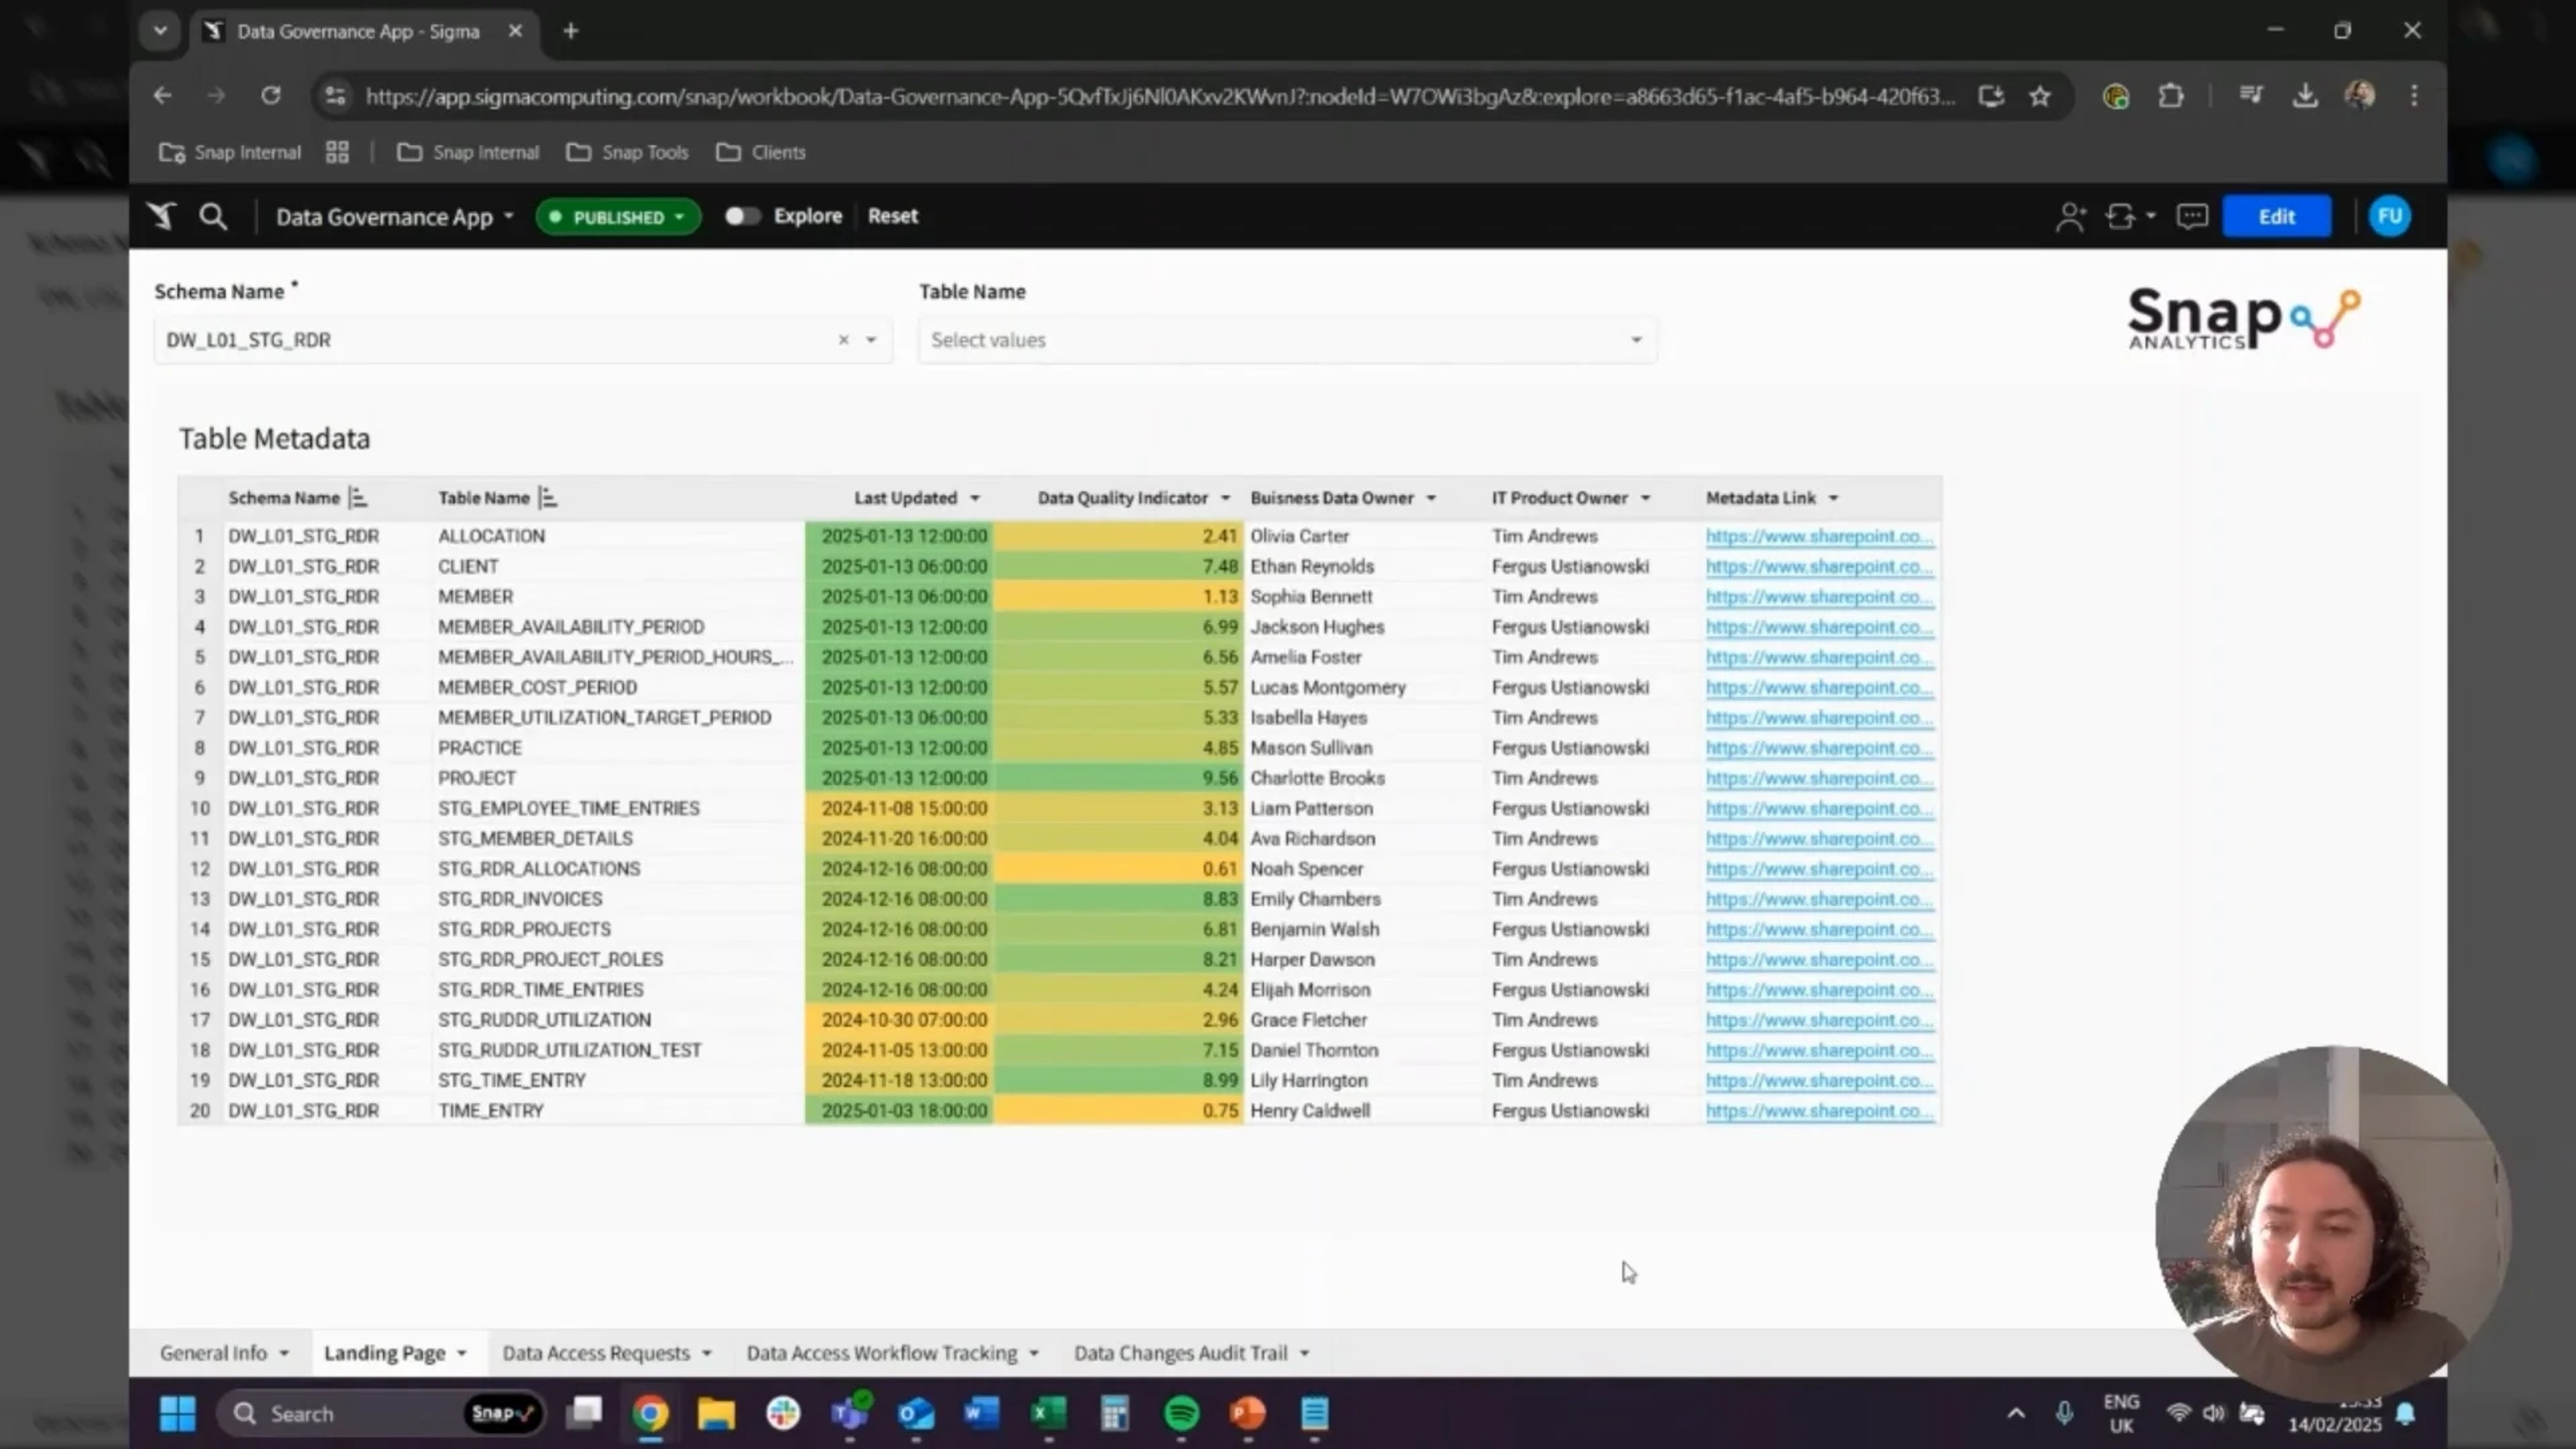Open the share users icon
This screenshot has width=2576, height=1449.
pos(2070,216)
